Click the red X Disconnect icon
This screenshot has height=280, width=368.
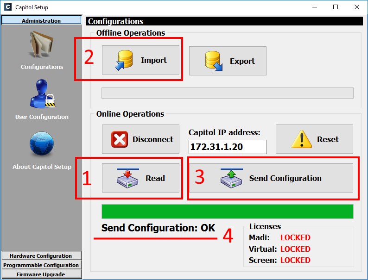point(120,139)
